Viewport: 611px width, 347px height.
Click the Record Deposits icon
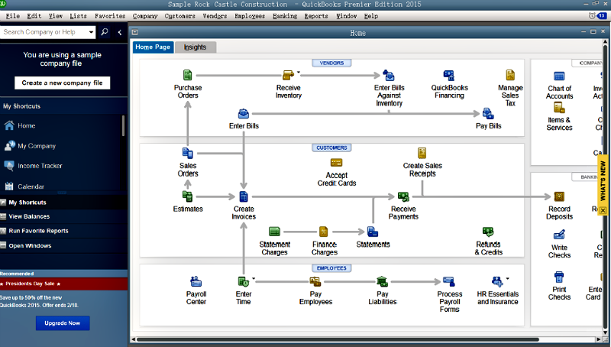point(559,196)
